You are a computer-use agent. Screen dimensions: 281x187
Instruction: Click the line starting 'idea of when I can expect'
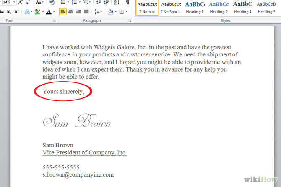[x=135, y=69]
